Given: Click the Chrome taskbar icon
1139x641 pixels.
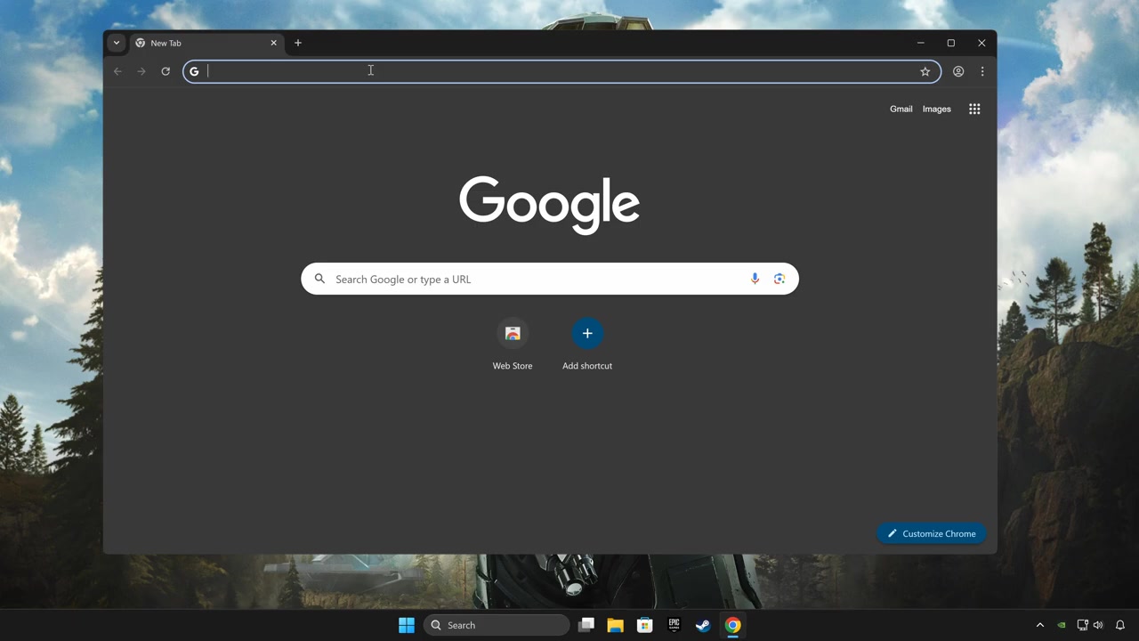Looking at the screenshot, I should pos(732,625).
